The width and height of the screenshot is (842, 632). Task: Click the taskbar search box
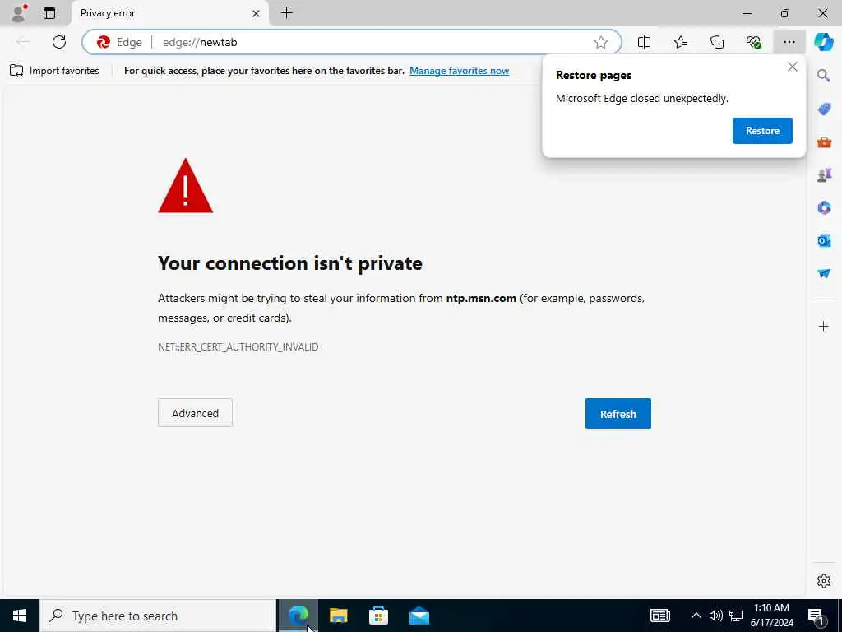(158, 616)
